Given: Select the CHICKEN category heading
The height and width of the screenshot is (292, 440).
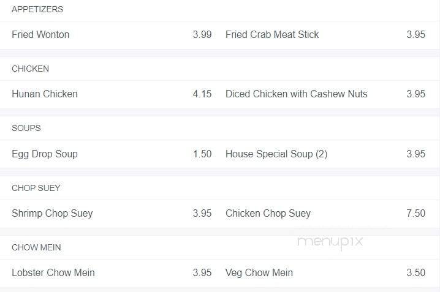Looking at the screenshot, I should 30,69.
